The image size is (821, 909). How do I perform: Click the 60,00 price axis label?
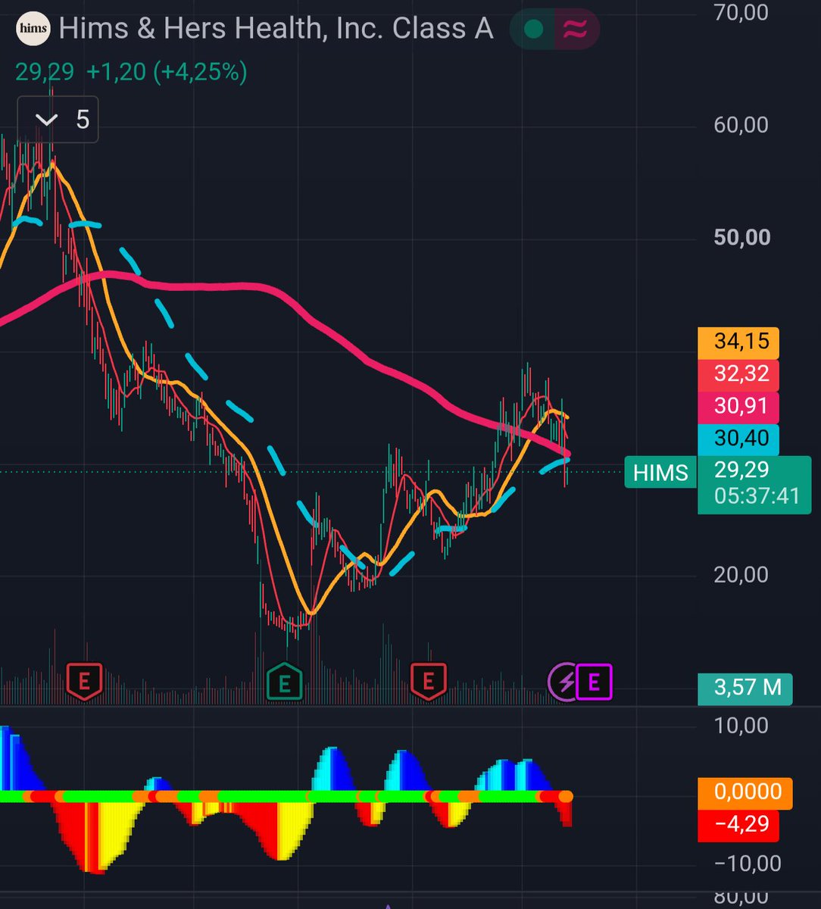point(741,124)
